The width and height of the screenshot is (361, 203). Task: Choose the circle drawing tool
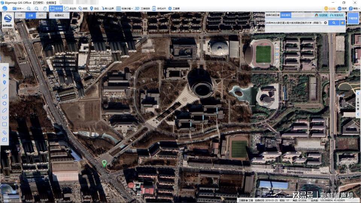pos(5,103)
